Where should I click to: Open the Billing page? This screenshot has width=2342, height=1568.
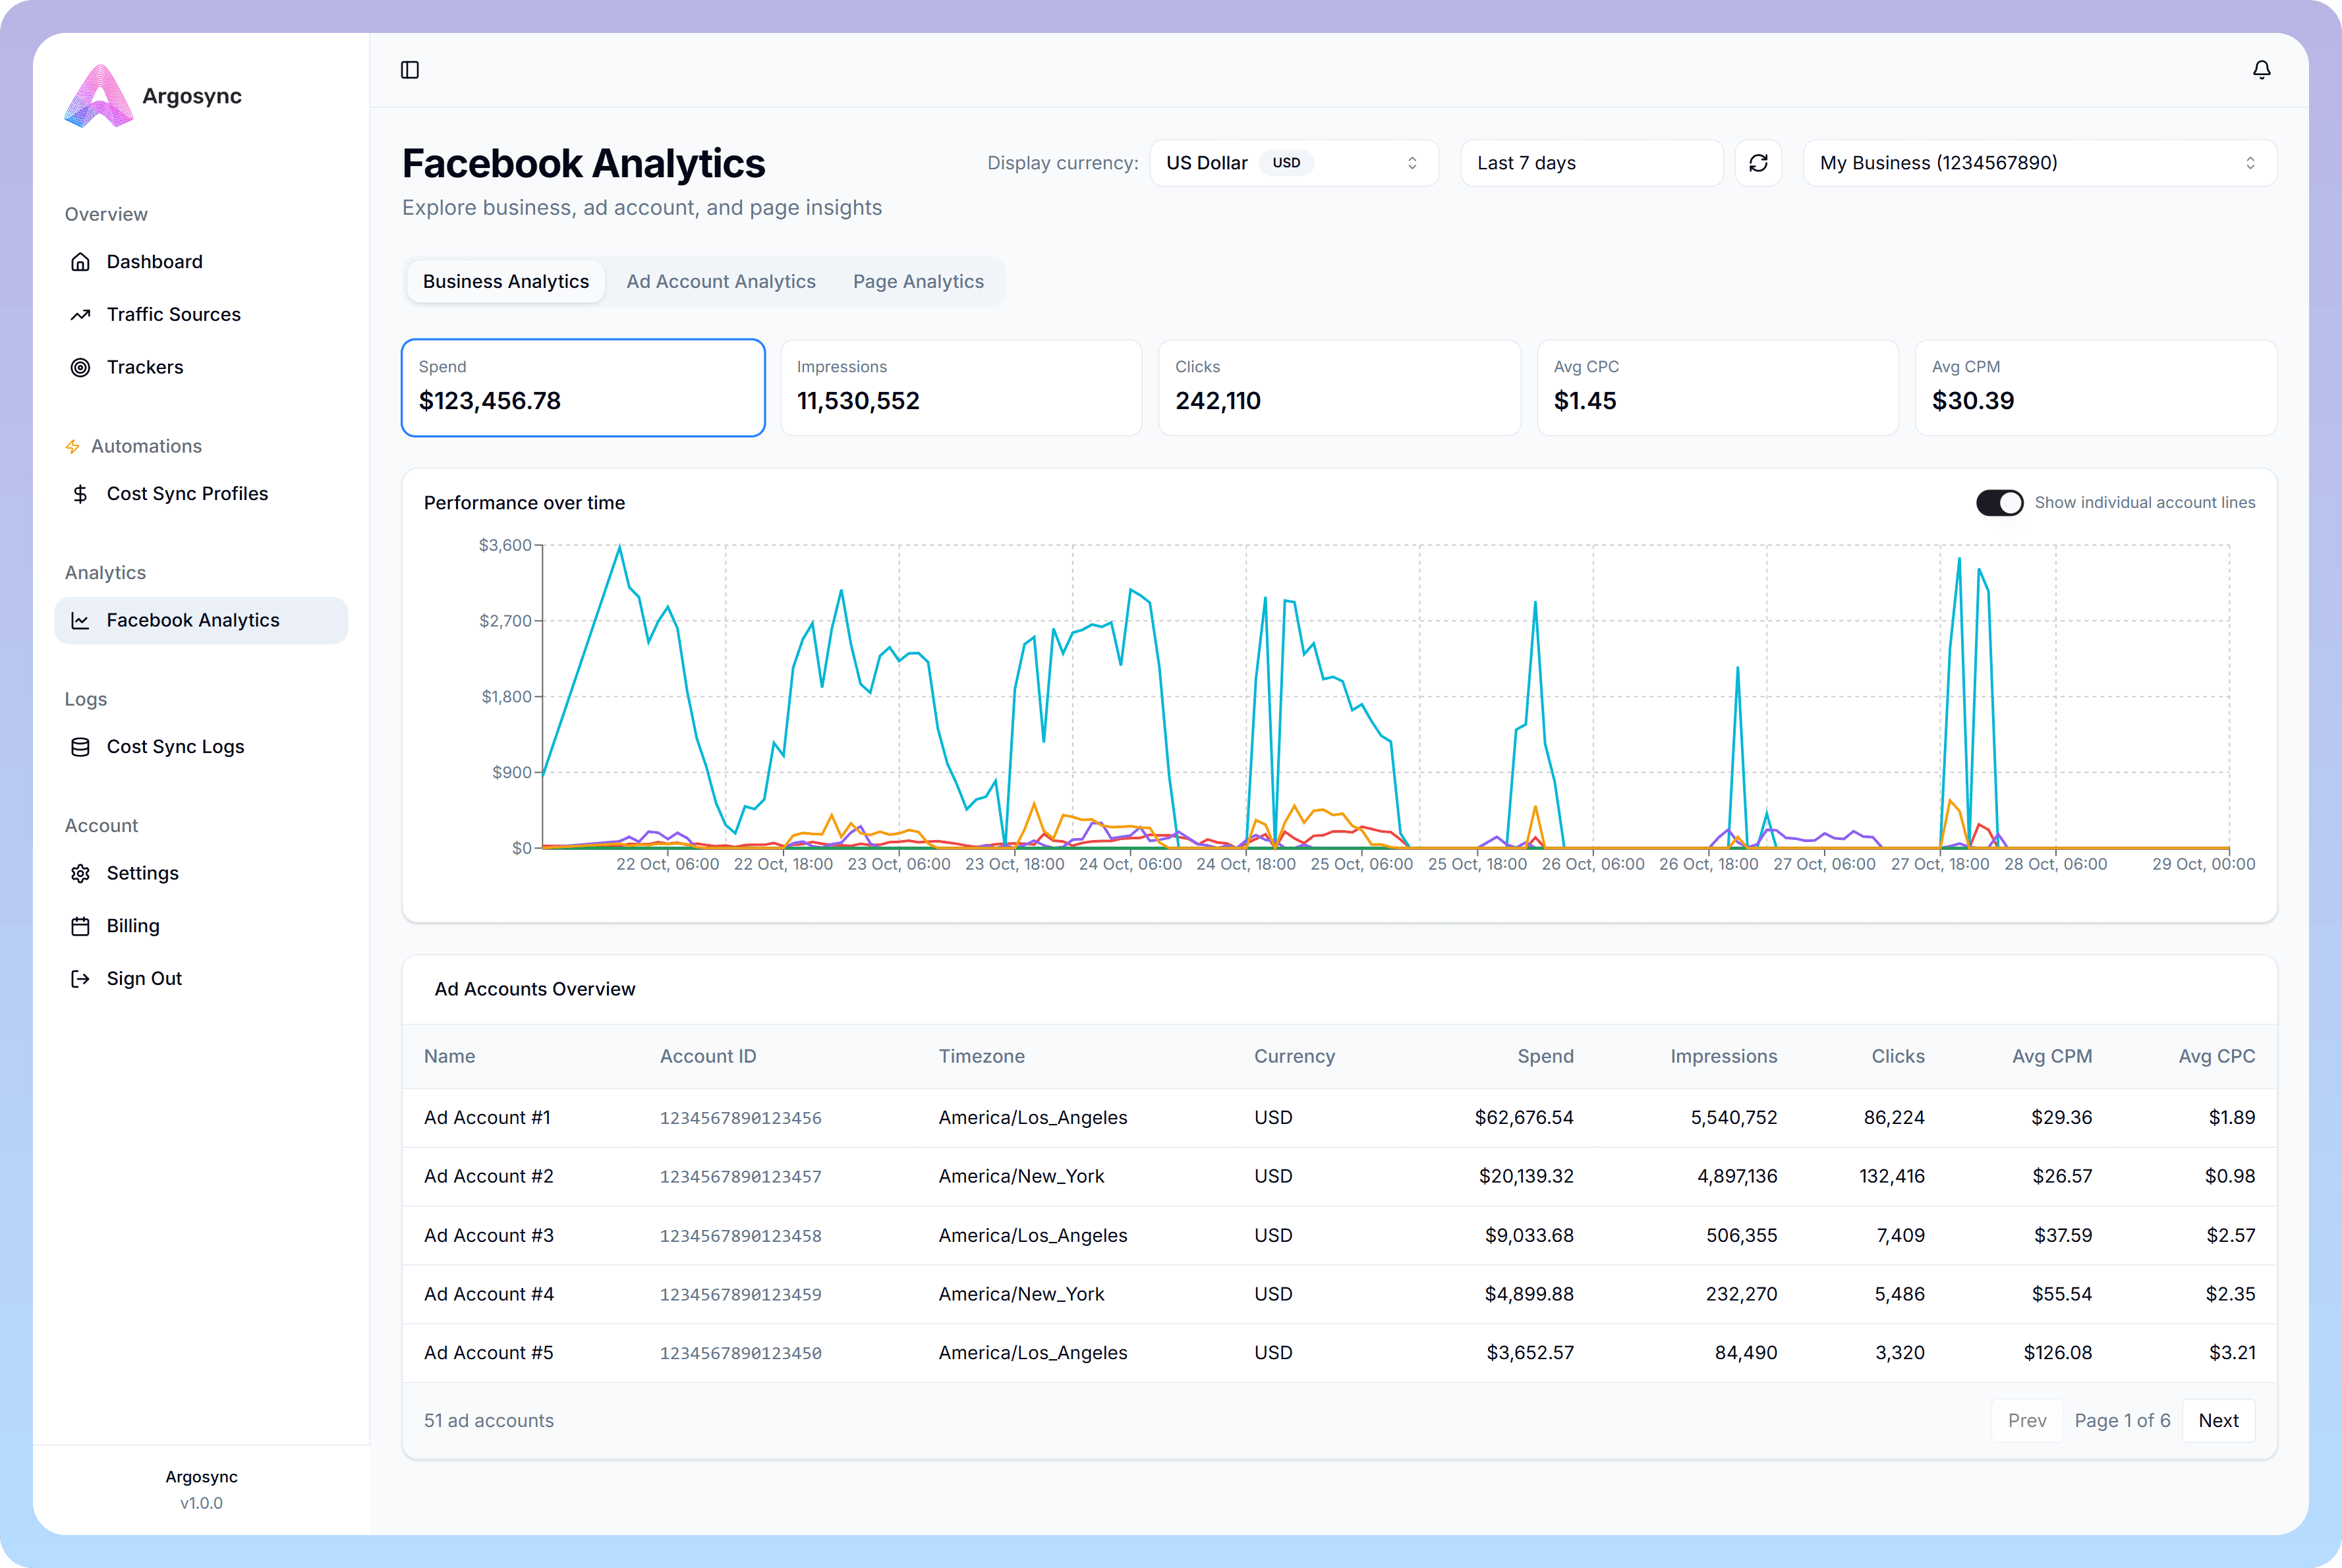click(x=132, y=925)
